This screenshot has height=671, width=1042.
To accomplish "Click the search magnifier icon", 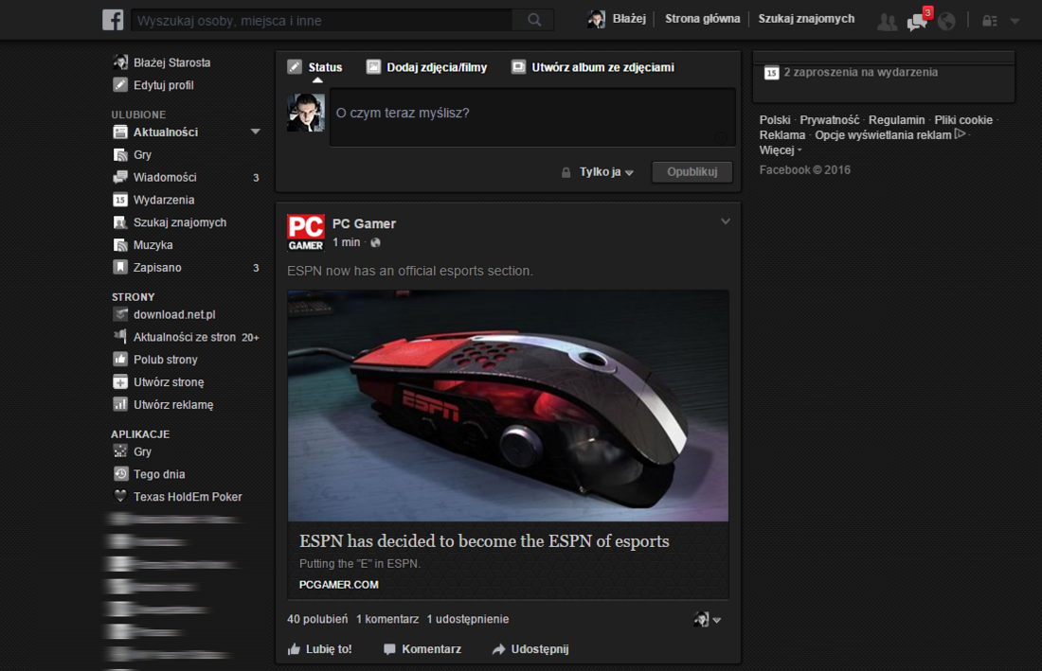I will tap(534, 20).
